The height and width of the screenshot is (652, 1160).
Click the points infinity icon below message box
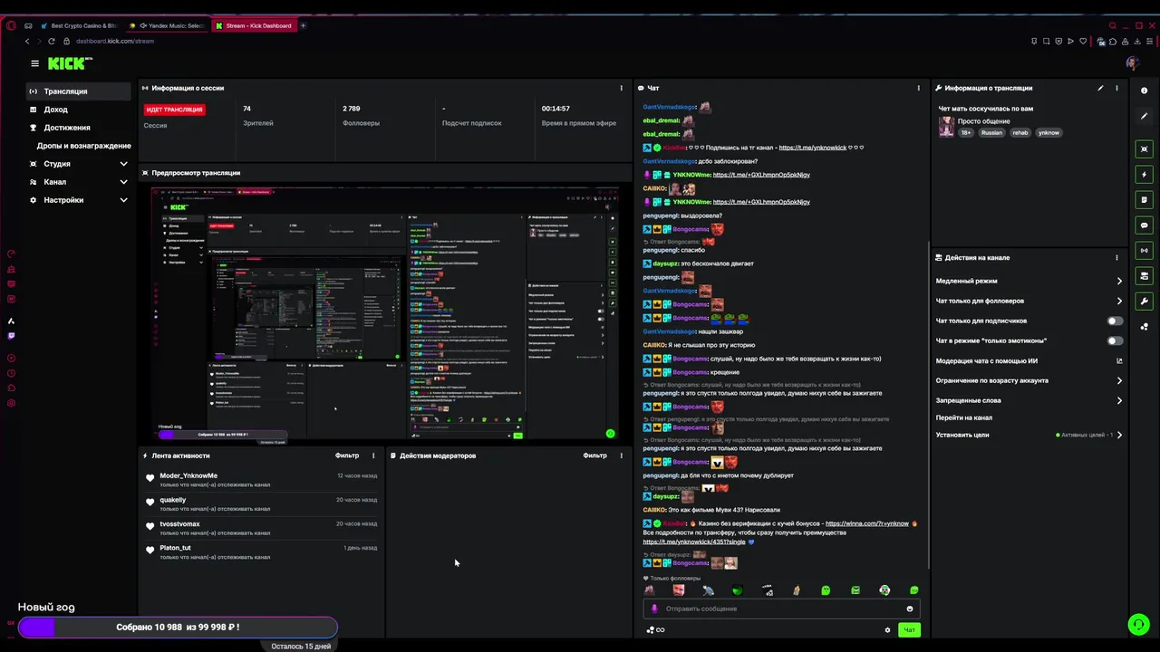coord(655,630)
